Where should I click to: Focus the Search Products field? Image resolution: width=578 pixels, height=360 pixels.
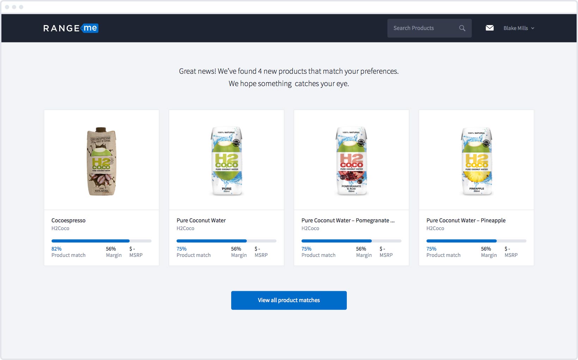coord(423,28)
